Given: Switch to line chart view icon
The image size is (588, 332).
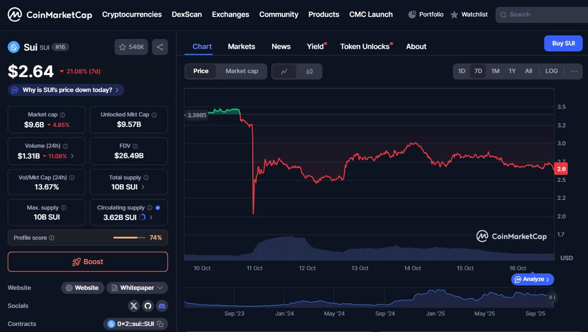Looking at the screenshot, I should click(284, 71).
